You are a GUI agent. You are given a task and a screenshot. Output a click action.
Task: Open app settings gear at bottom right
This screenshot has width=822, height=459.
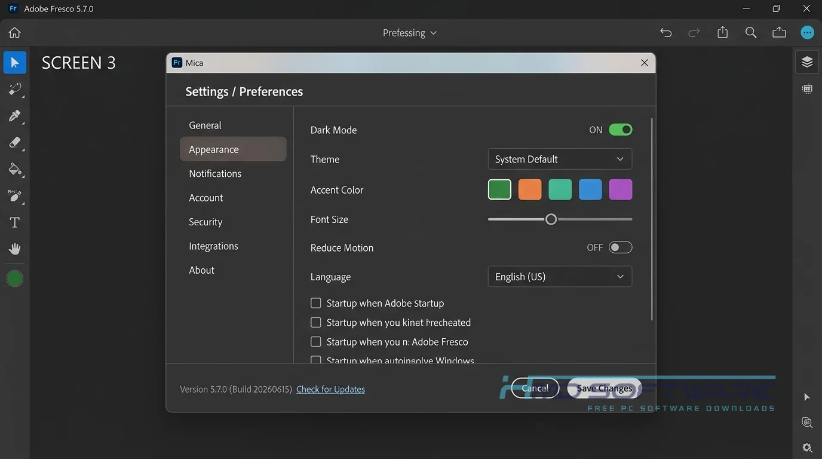pos(807,448)
